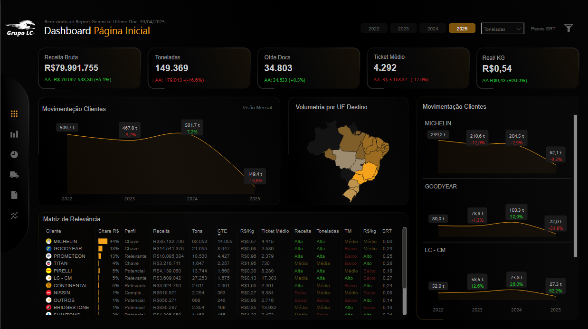
Task: Click the Volumetria por UF Destino title
Action: pos(332,107)
